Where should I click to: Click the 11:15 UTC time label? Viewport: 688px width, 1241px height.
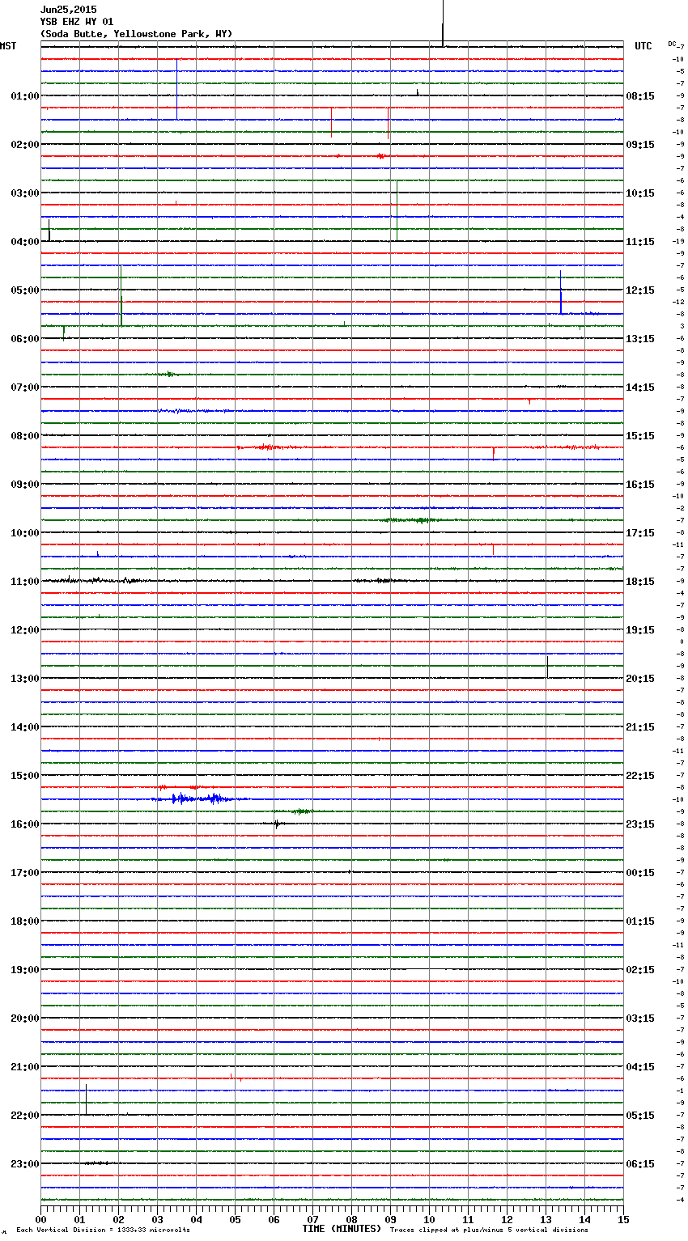pos(640,242)
